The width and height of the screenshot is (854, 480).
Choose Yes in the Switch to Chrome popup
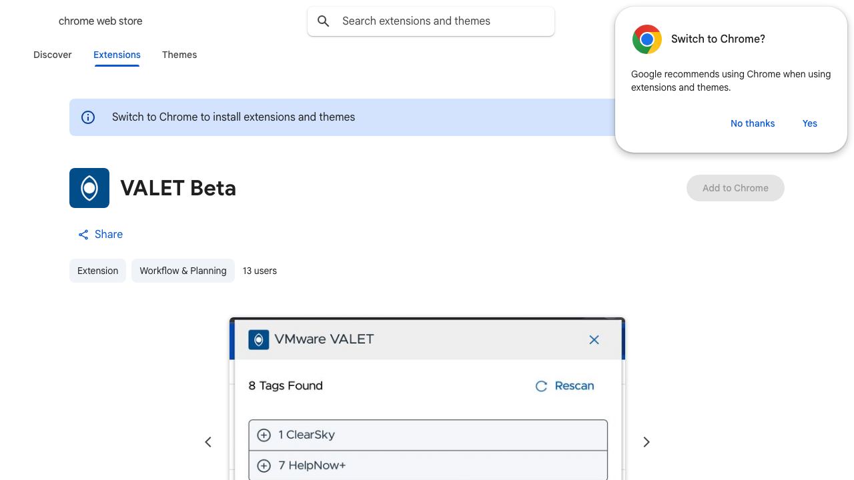(810, 123)
